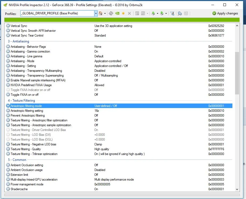Click gear icon beside Texture filtering - Quality
The height and width of the screenshot is (199, 246).
pyautogui.click(x=8, y=149)
